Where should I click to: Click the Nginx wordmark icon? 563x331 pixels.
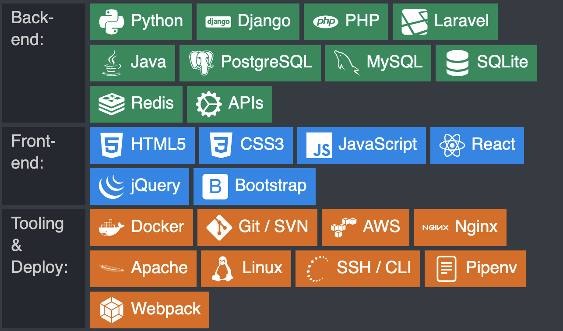[436, 228]
